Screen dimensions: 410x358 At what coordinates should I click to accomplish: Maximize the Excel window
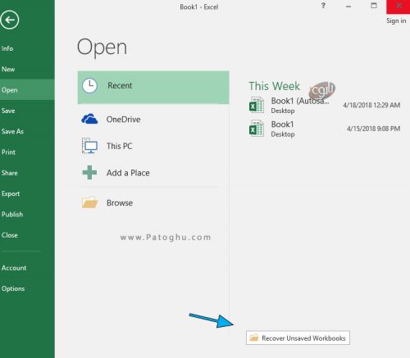click(x=374, y=6)
